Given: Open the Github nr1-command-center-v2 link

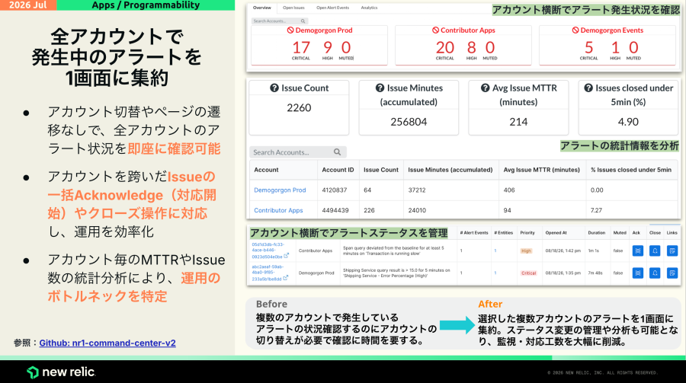Looking at the screenshot, I should 107,343.
